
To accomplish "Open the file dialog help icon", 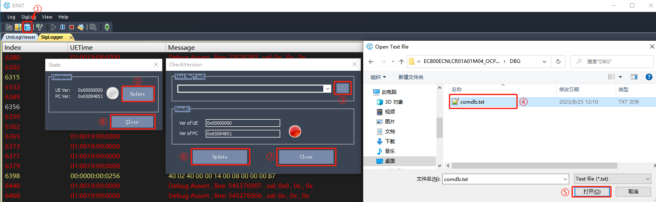I will [649, 77].
